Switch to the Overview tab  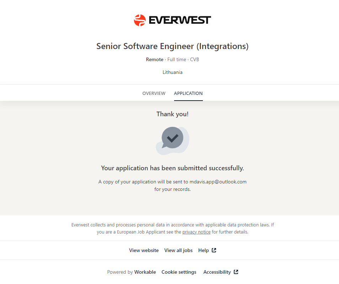click(154, 93)
